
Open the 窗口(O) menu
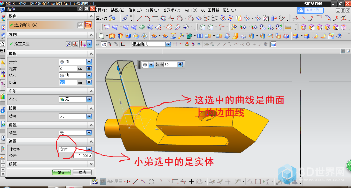tap(191, 10)
